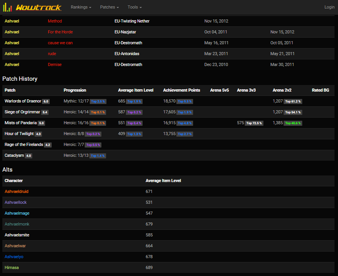Click the 4.3 Hour of Twilight badge

pyautogui.click(x=38, y=134)
